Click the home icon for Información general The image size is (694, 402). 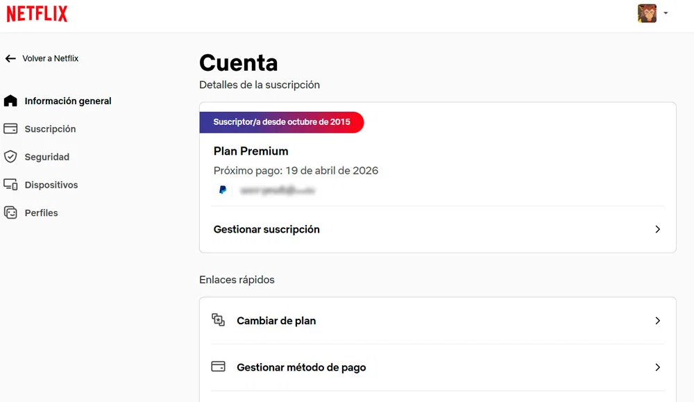point(10,101)
